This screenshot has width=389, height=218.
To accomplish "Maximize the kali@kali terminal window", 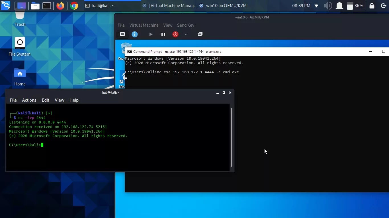I will (224, 93).
